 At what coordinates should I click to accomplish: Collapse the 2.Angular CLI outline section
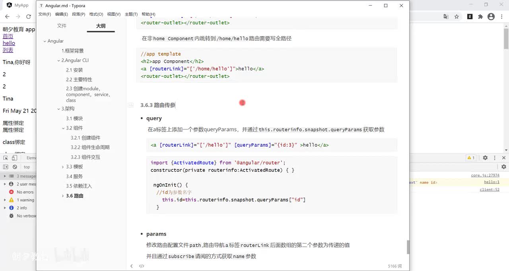58,60
